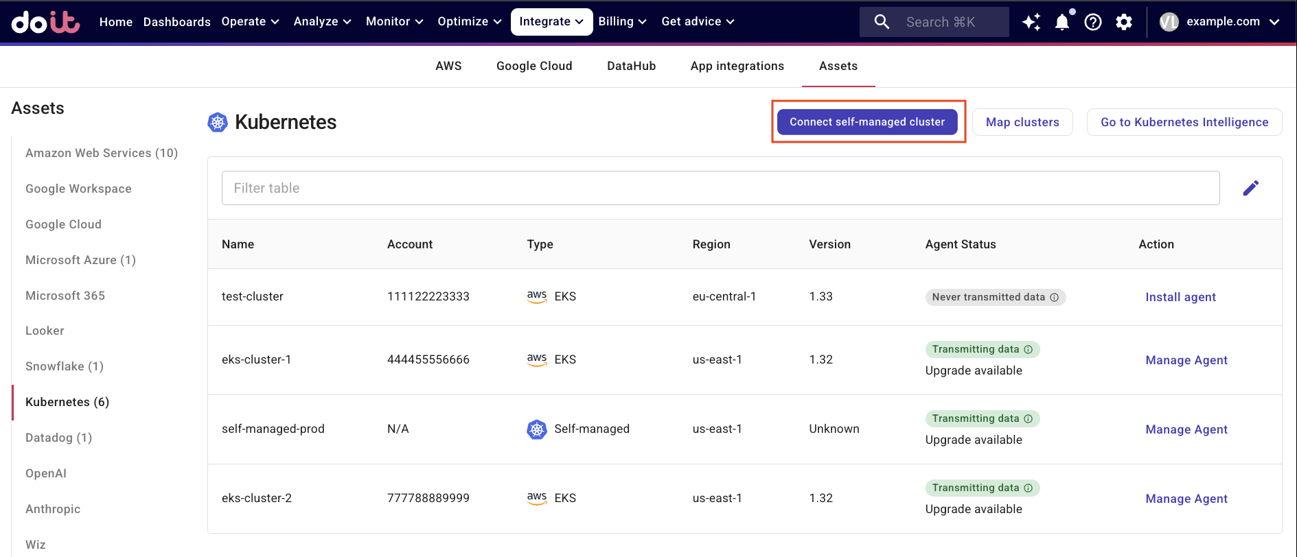The image size is (1297, 557).
Task: Click info icon on Never transmitted data
Action: coord(1054,297)
